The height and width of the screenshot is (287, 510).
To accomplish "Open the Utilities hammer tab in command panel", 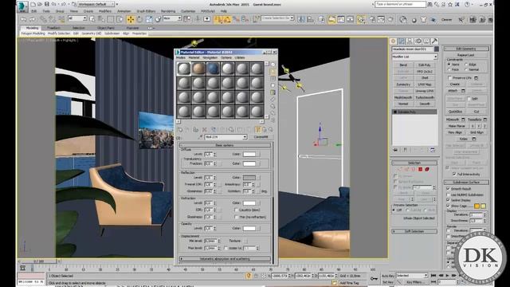I will (x=434, y=41).
